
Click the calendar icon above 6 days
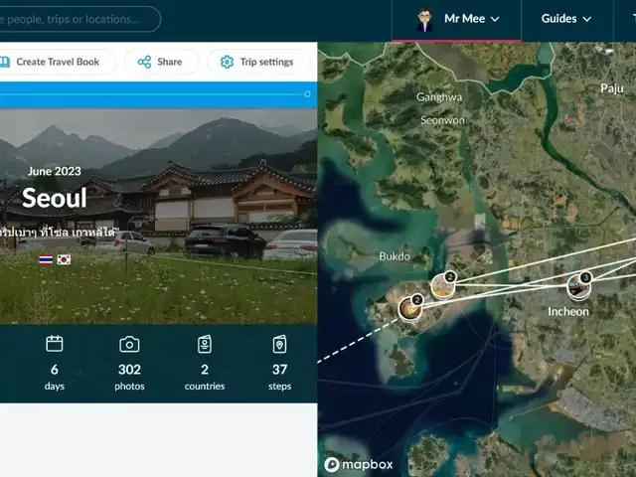coord(55,344)
